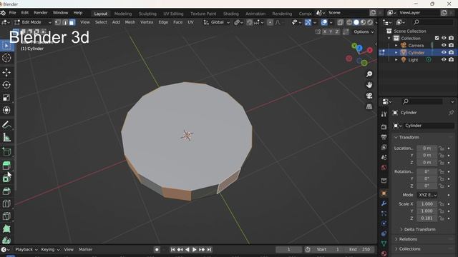The width and height of the screenshot is (458, 257).
Task: Open the Modifiers wrench tab
Action: (x=384, y=203)
